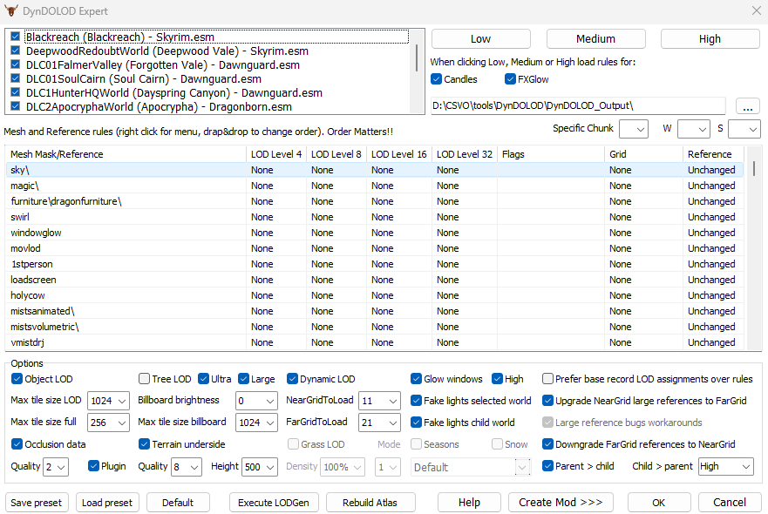Select the sky\ rule row

[375, 169]
